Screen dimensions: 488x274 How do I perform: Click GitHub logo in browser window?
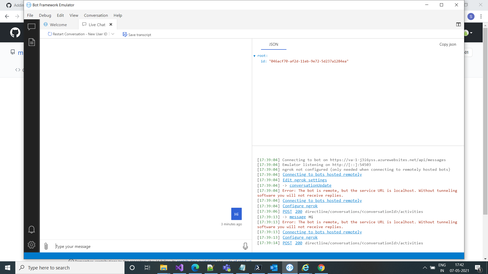(15, 32)
